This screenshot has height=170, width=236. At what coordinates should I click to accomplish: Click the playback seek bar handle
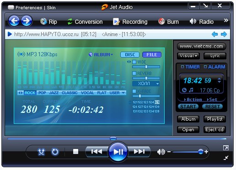pos(113,138)
